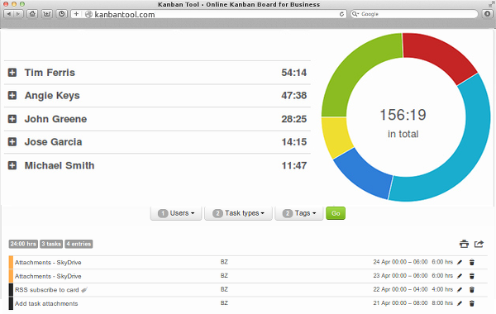Print the time report
496x314 pixels.
coord(464,244)
